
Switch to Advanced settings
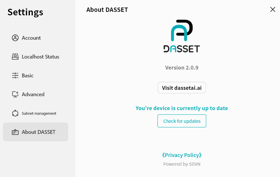coord(33,94)
